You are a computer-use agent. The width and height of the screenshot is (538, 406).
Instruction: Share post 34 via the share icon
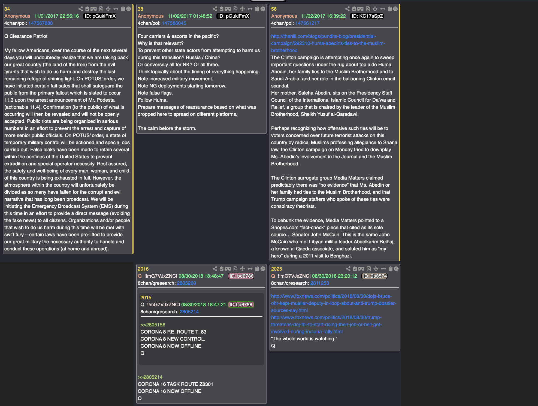(x=80, y=9)
